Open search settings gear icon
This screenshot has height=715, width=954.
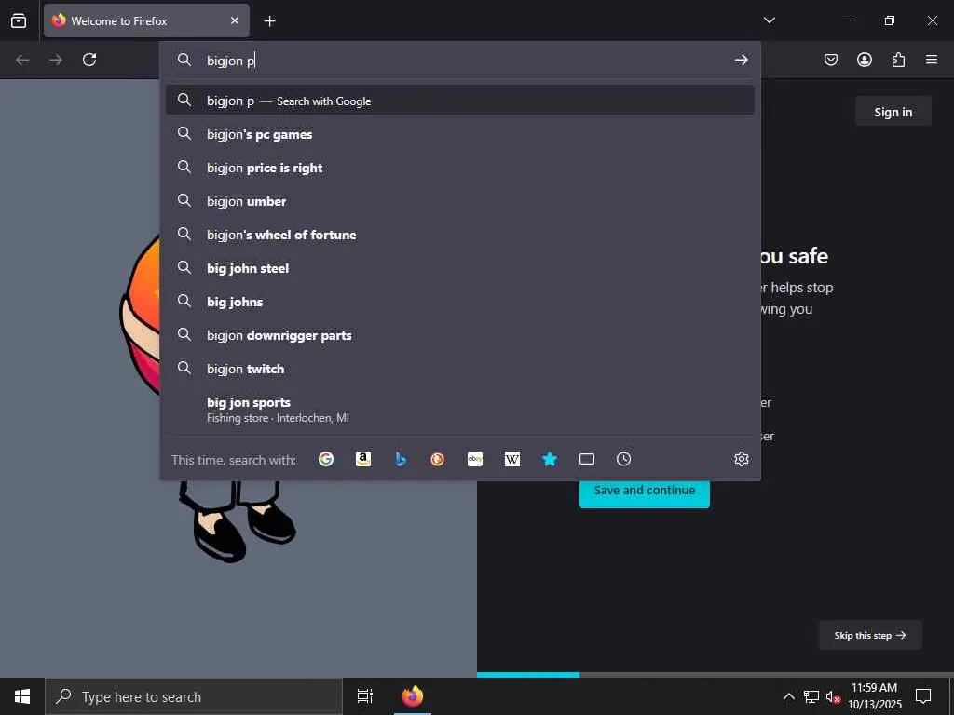coord(741,459)
